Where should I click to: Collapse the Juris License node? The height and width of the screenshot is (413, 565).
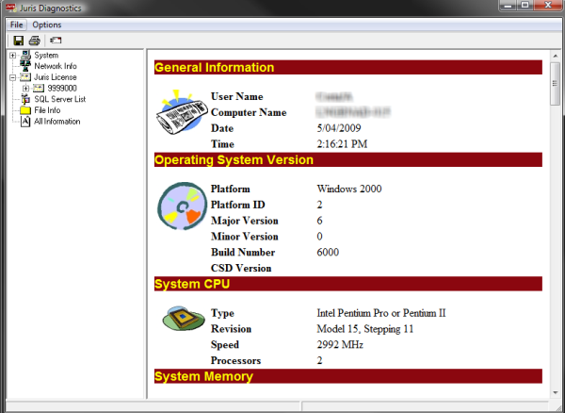[x=12, y=77]
